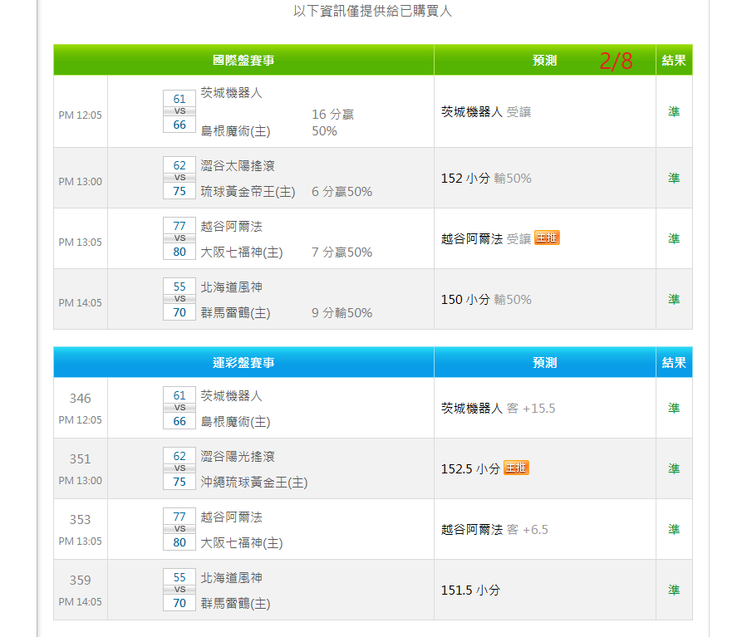Image resolution: width=752 pixels, height=637 pixels.
Task: Click the 準 result for 茨城機器人 客 +15.5
Action: (x=674, y=408)
